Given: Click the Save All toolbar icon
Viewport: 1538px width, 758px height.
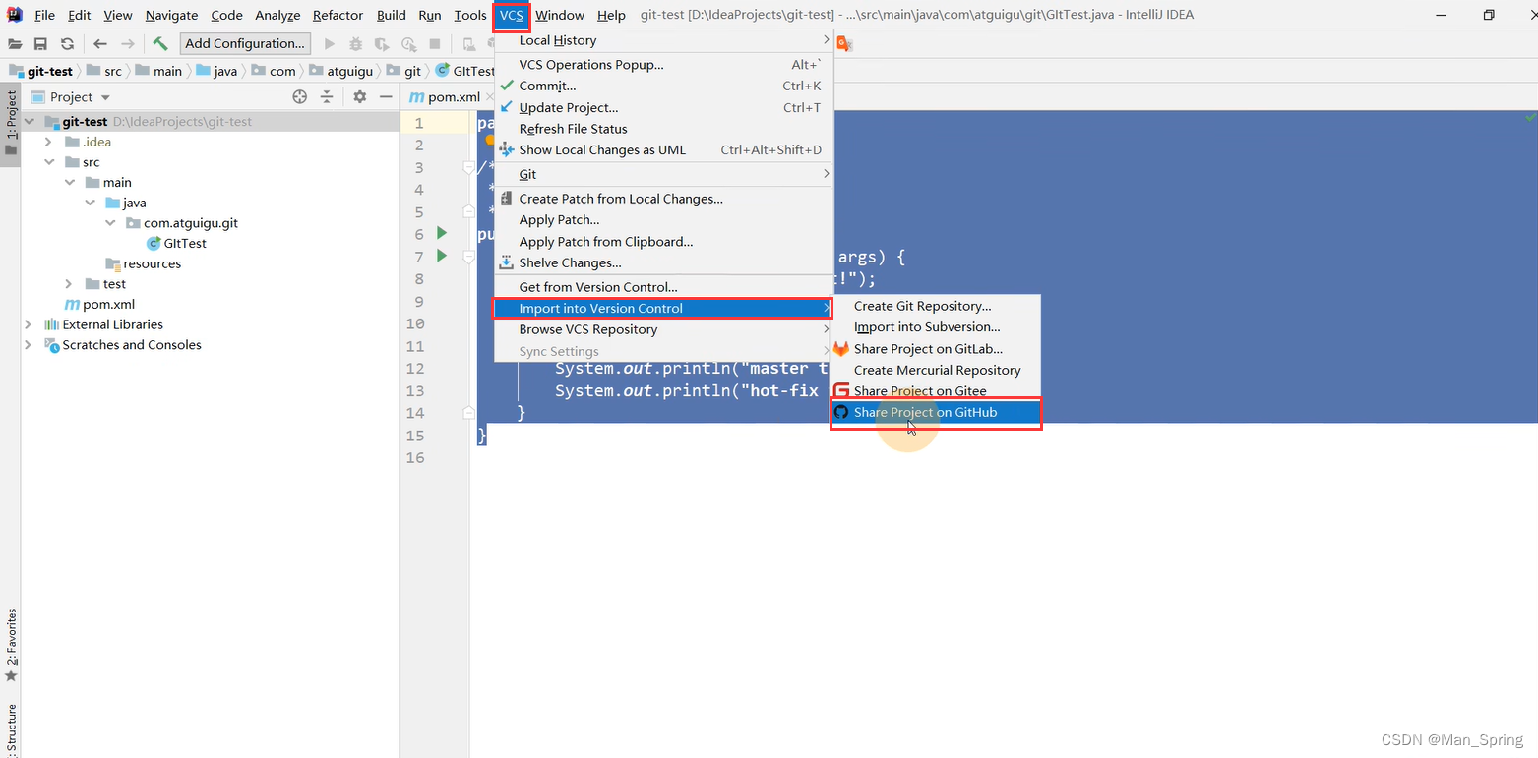Looking at the screenshot, I should point(40,43).
